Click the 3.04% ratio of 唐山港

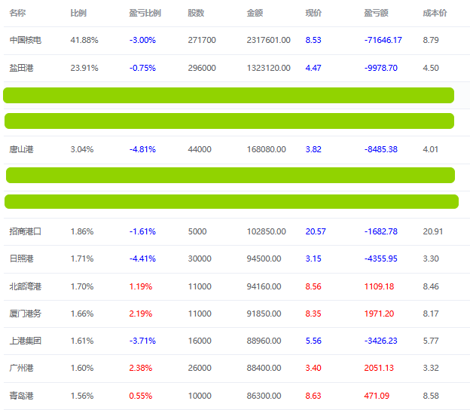[x=82, y=149]
